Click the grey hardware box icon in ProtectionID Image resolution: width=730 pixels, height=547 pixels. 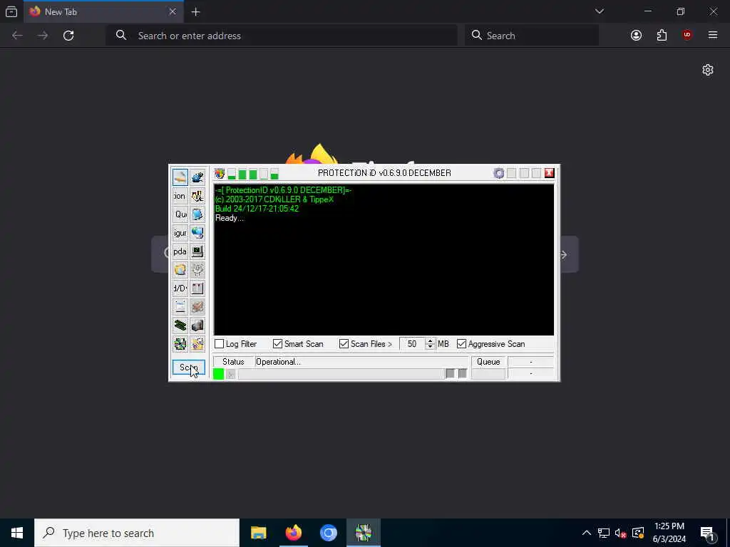(197, 325)
